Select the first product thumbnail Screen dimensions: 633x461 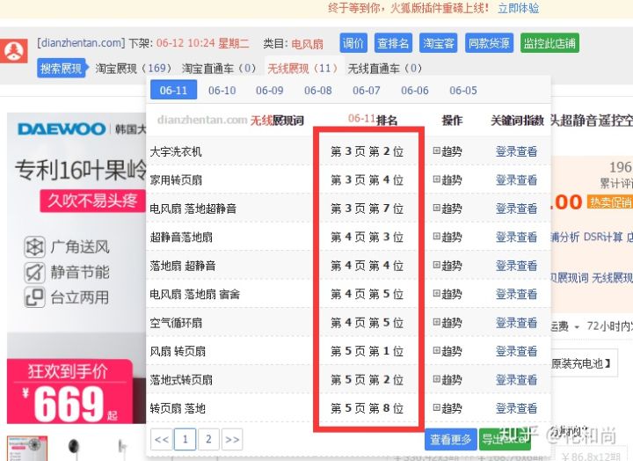click(x=27, y=448)
